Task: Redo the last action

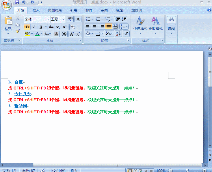Action: coord(33,2)
